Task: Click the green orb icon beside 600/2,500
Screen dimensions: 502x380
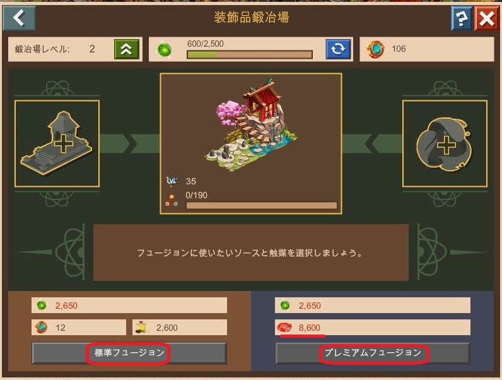Action: [x=165, y=50]
